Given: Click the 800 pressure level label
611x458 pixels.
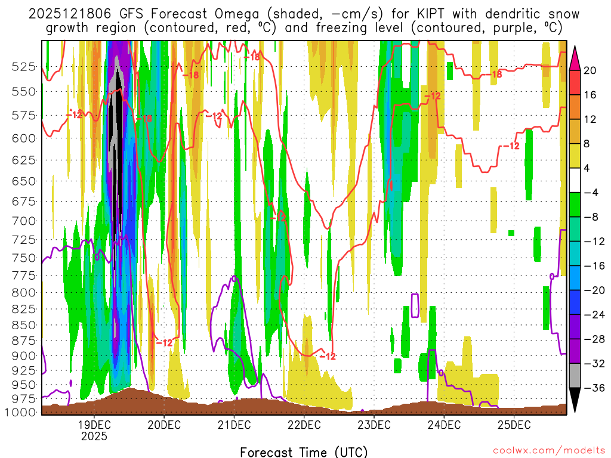Looking at the screenshot, I should [24, 292].
